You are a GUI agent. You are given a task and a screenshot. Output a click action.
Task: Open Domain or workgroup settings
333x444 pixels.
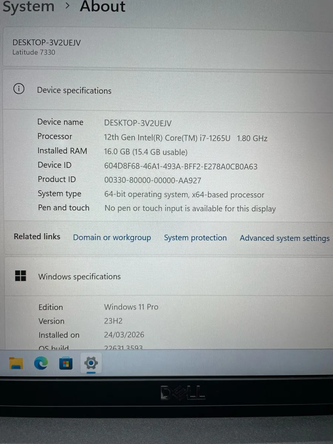[x=112, y=237]
